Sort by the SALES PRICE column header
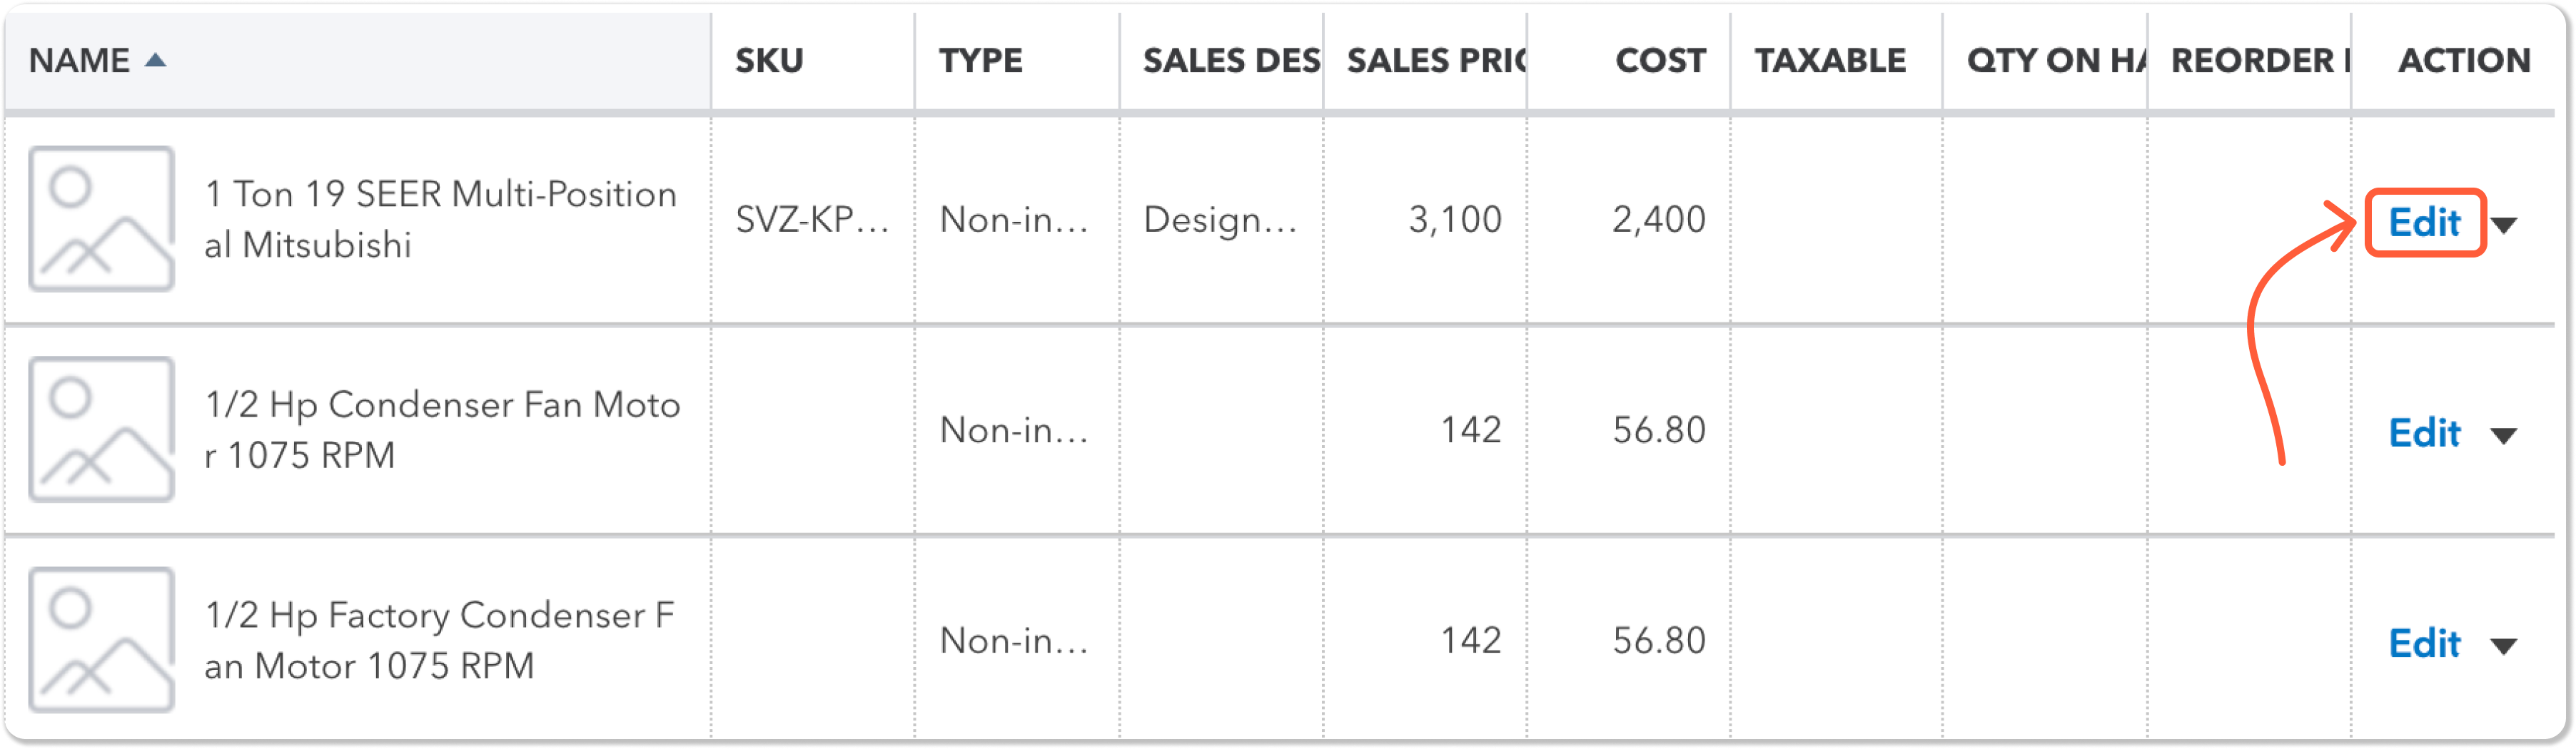 pyautogui.click(x=1436, y=60)
